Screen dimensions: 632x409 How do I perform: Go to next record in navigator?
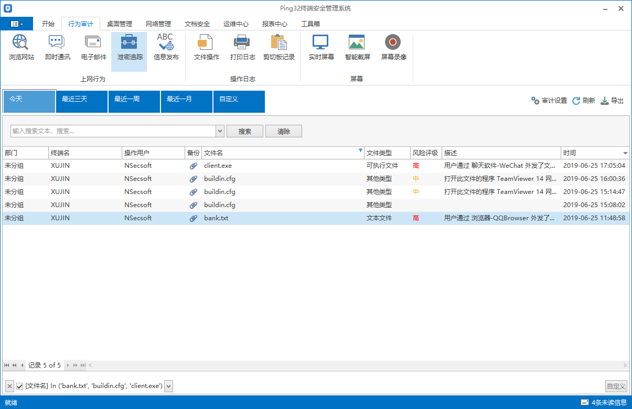click(68, 365)
